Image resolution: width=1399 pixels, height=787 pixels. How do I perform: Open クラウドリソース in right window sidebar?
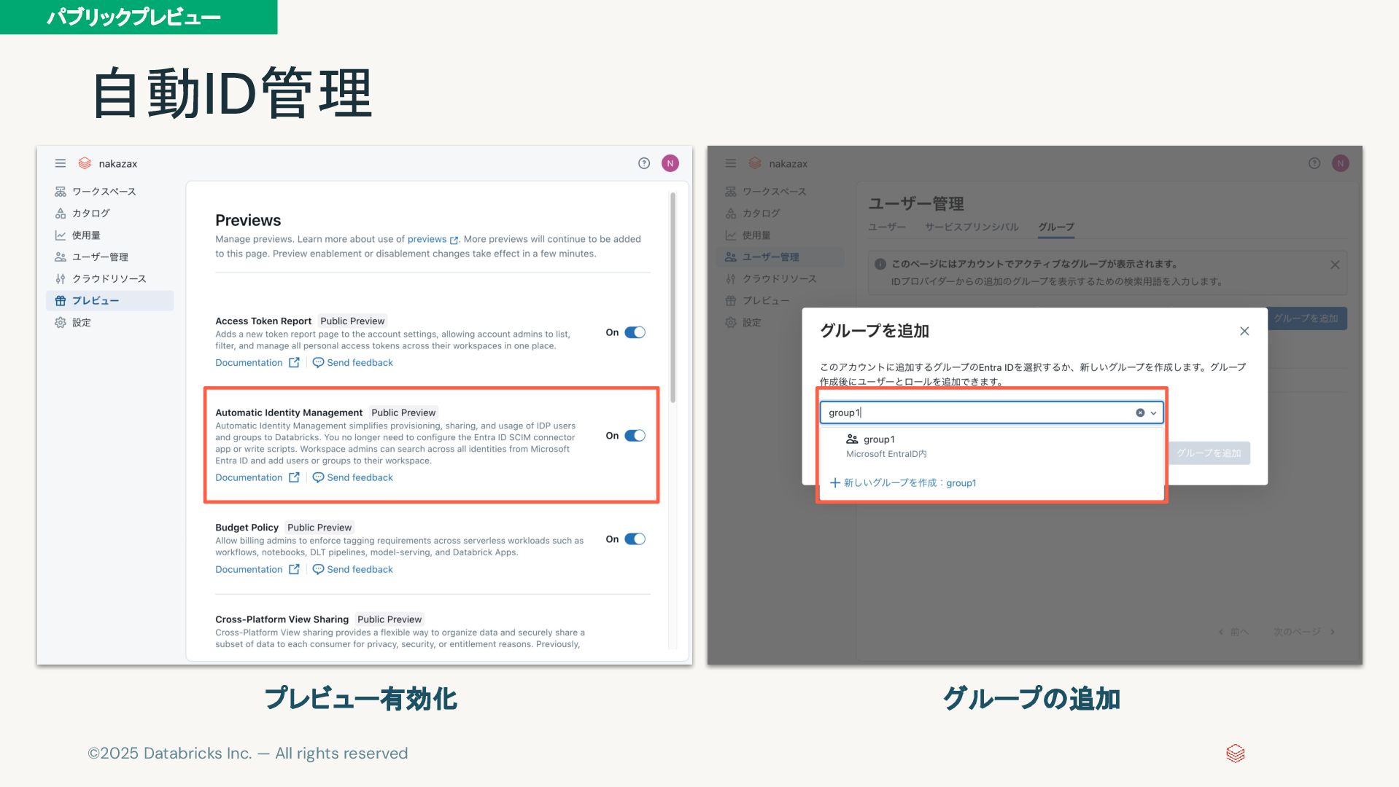click(x=780, y=279)
